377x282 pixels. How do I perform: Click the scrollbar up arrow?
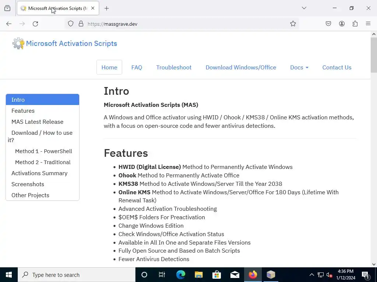pos(374,34)
